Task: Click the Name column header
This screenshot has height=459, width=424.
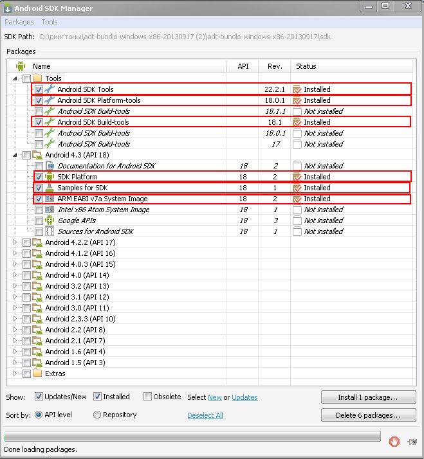Action: tap(117, 66)
